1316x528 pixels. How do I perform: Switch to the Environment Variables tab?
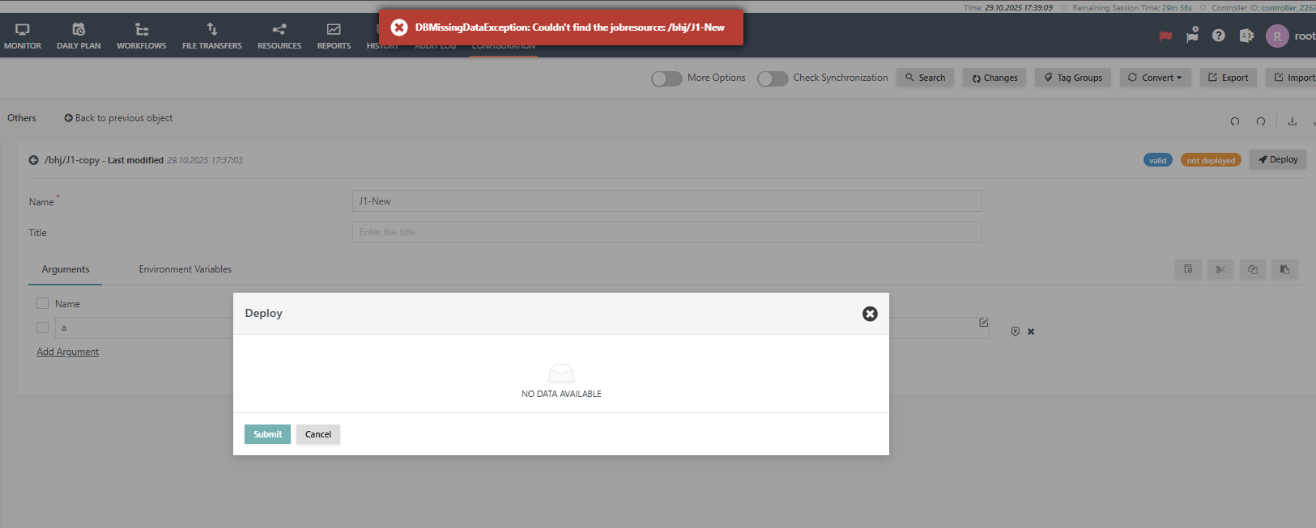click(185, 269)
